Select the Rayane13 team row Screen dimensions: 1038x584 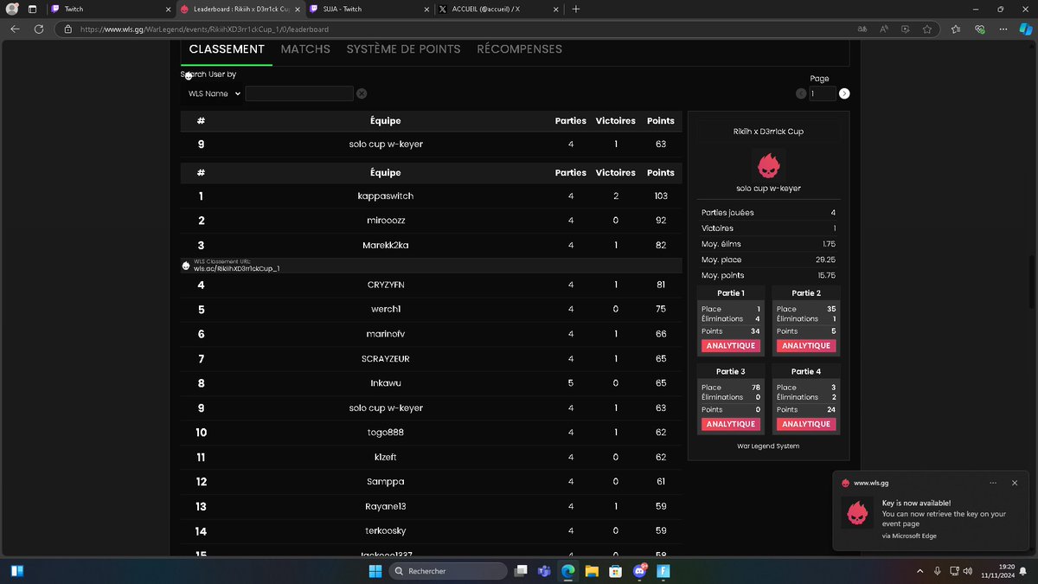[432, 506]
